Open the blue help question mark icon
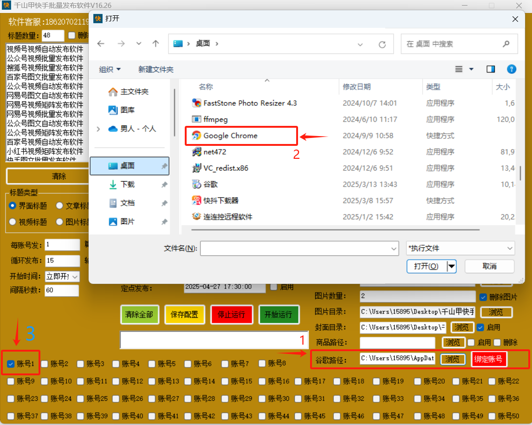The height and width of the screenshot is (425, 532). 511,69
